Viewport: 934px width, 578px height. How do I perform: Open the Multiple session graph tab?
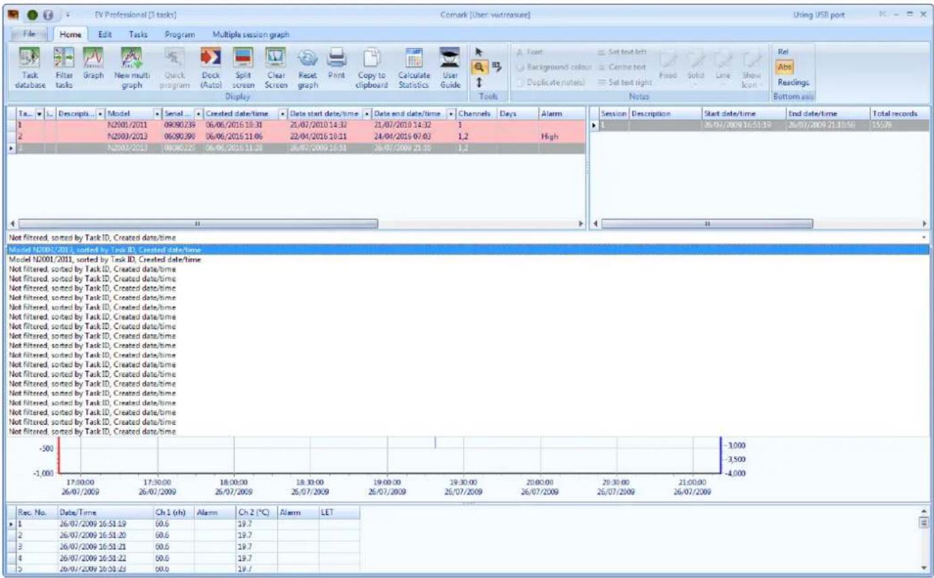pos(251,34)
